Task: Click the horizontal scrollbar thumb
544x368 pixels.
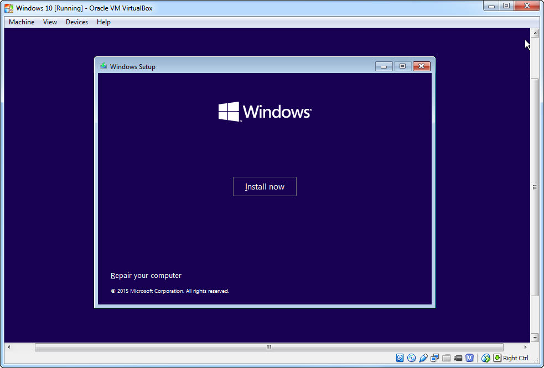Action: tap(269, 347)
